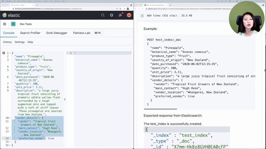Switch to the Console tab
The image size is (266, 149).
coord(9,33)
